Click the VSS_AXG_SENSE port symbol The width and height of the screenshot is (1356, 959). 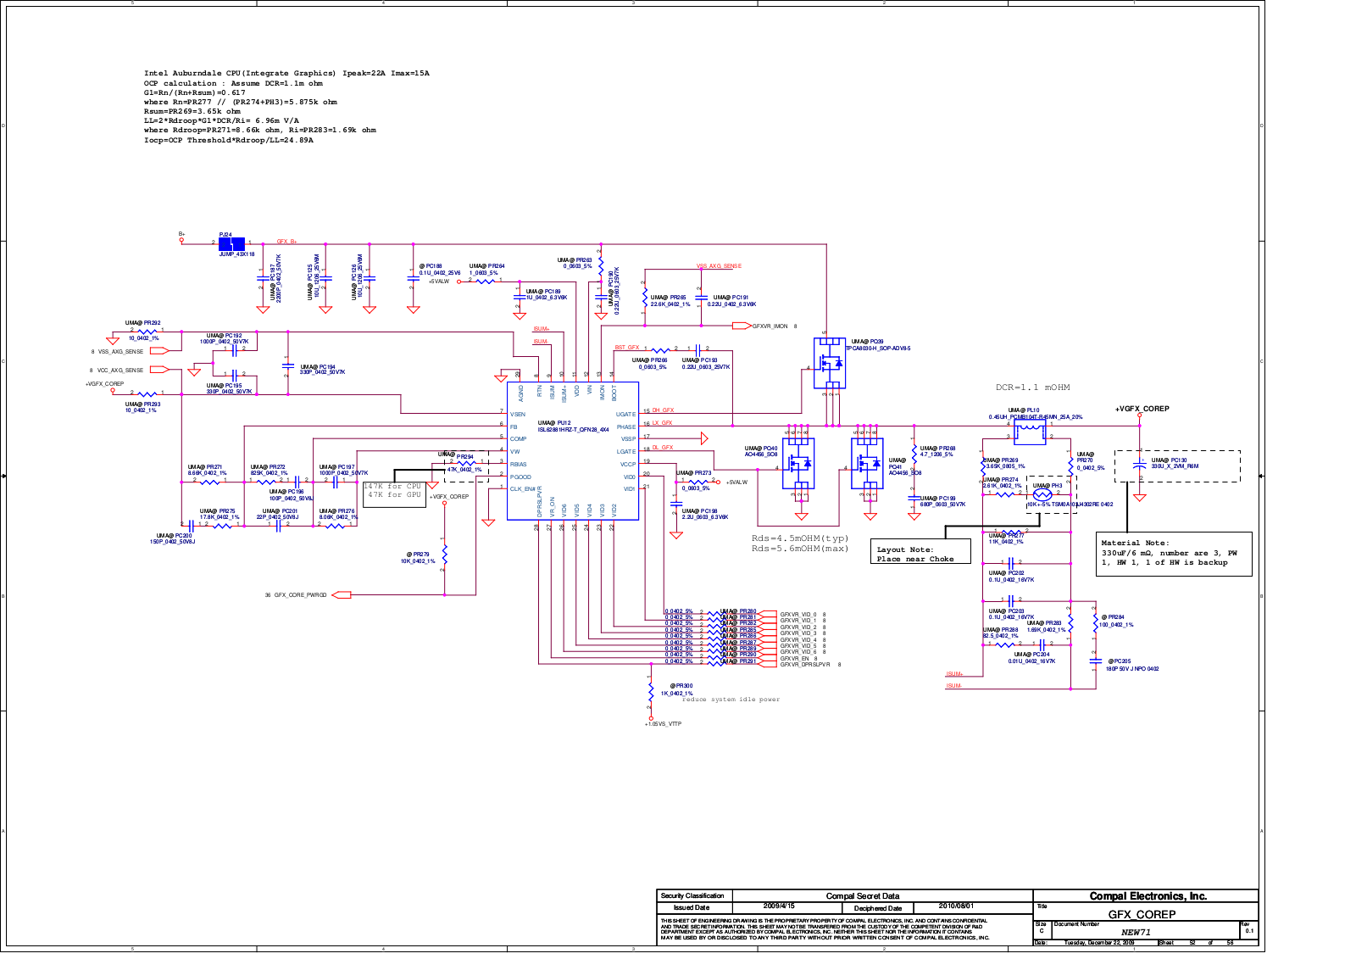[x=160, y=350]
